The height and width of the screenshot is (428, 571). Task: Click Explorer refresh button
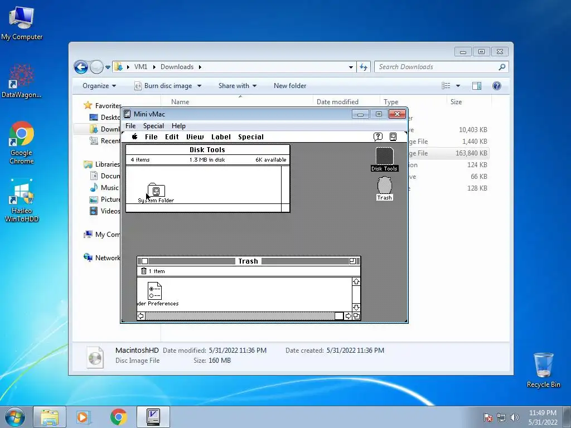(x=363, y=67)
